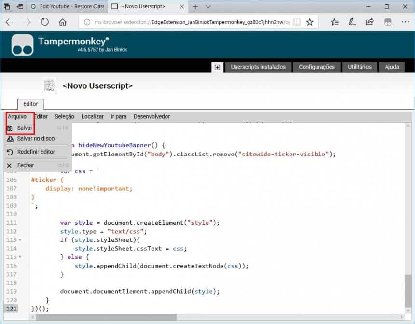The width and height of the screenshot is (415, 324).
Task: Click the browser back arrow
Action: click(9, 22)
